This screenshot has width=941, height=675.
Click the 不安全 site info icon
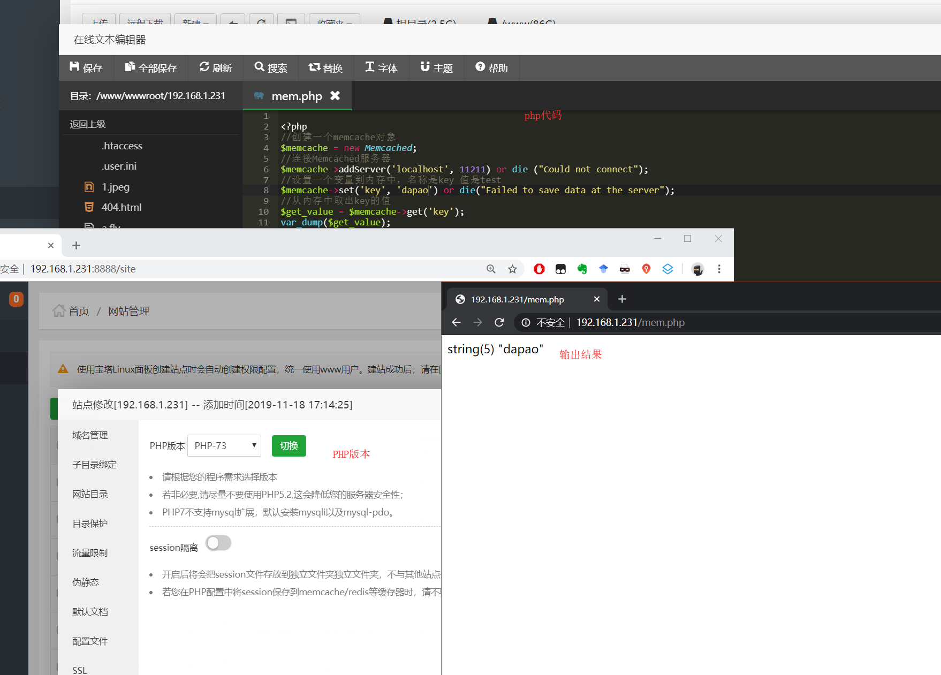pos(526,322)
